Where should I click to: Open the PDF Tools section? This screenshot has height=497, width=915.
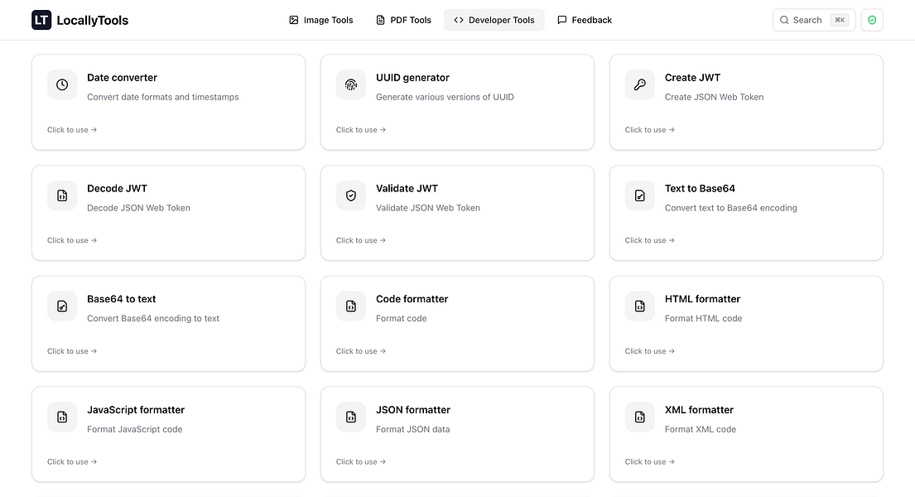coord(403,19)
